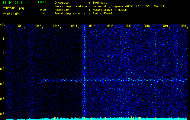Screen dimensions: 190x120
Task: Click the HROFFT title text
Action: pos(19,2)
